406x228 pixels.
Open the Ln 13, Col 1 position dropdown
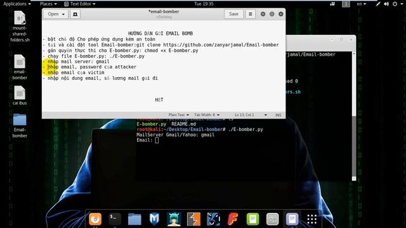pyautogui.click(x=251, y=115)
